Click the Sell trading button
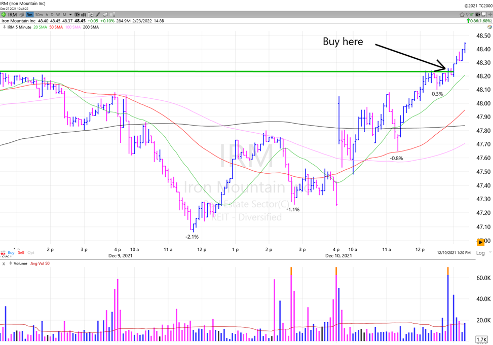 tap(21, 252)
